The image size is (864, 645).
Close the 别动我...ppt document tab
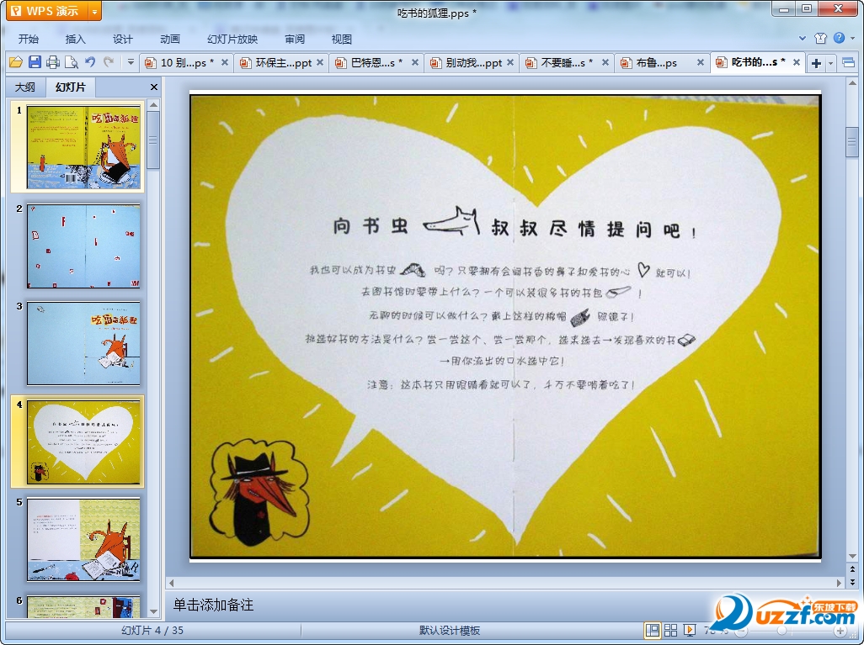coord(510,63)
